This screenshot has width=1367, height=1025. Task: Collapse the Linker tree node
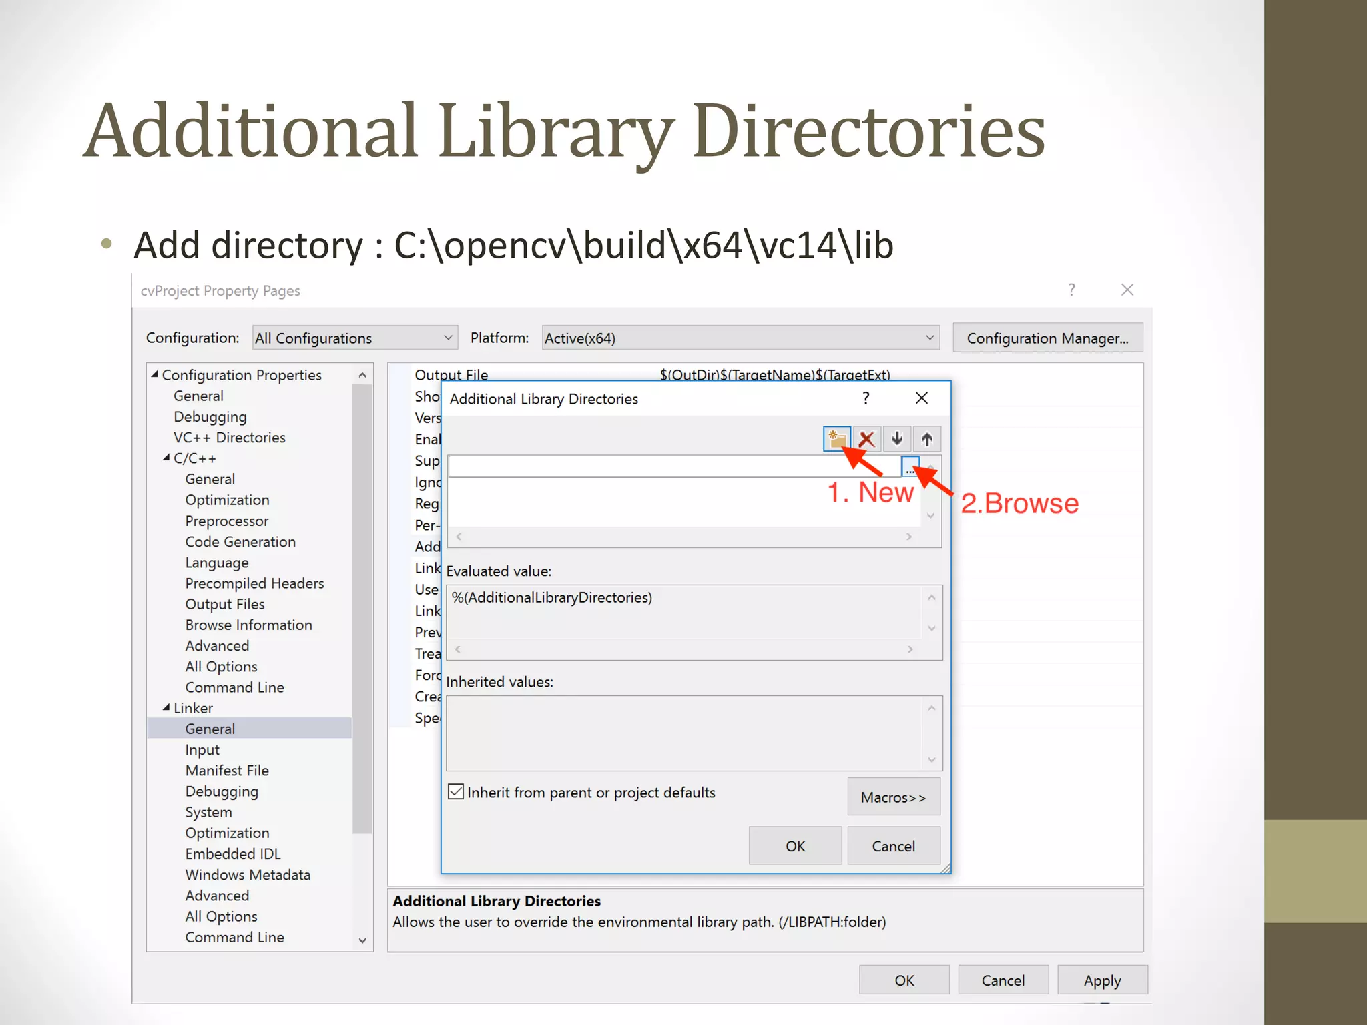(x=166, y=707)
